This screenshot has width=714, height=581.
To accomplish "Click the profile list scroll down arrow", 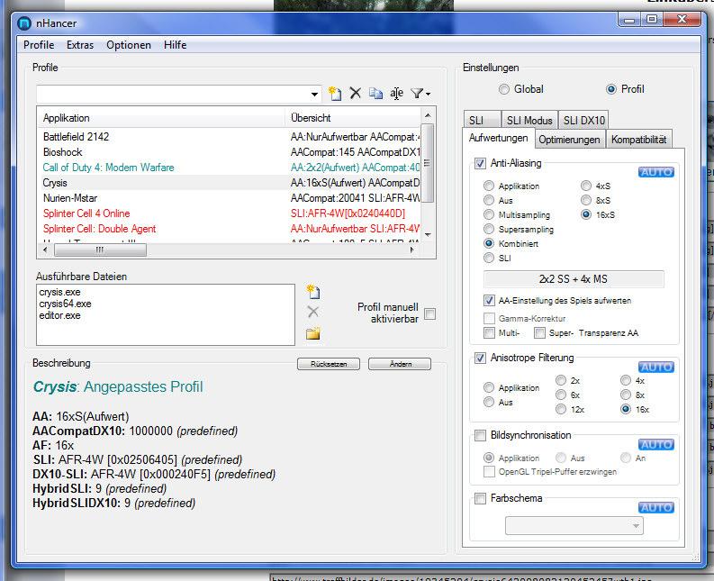I will 428,235.
